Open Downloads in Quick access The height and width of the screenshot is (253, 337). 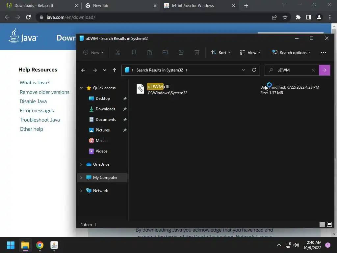pyautogui.click(x=105, y=109)
